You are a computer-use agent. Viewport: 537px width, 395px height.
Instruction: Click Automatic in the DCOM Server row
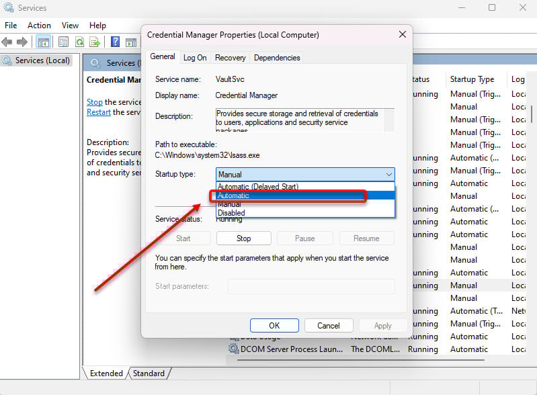[x=469, y=349]
